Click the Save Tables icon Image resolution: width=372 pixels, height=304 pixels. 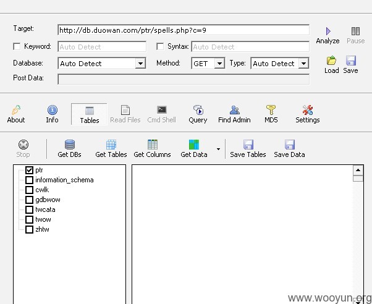(248, 145)
